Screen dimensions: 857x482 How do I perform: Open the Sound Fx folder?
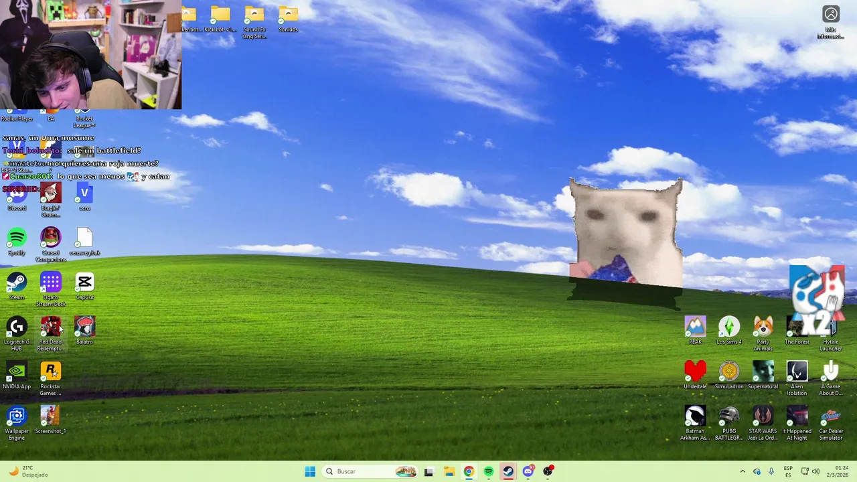coord(254,22)
